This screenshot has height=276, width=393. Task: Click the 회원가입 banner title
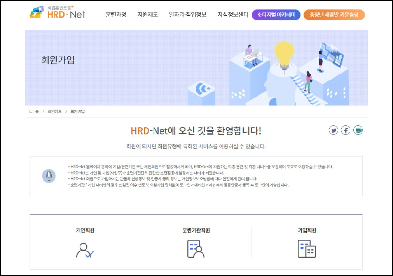pyautogui.click(x=58, y=60)
